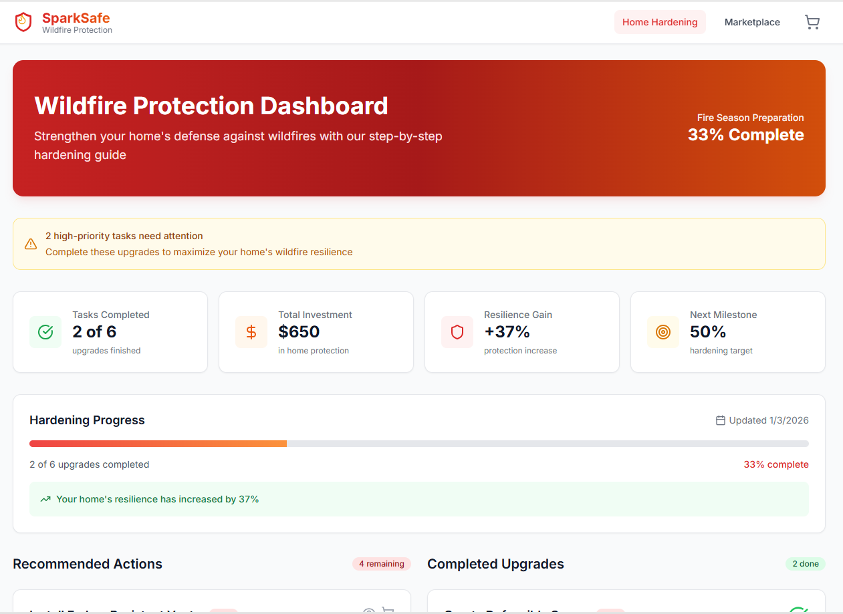The image size is (843, 614).
Task: Click the warning triangle in the high-priority alert
Action: tap(31, 243)
